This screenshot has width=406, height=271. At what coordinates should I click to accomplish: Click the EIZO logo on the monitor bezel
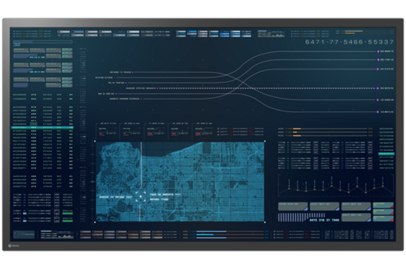coord(14,245)
